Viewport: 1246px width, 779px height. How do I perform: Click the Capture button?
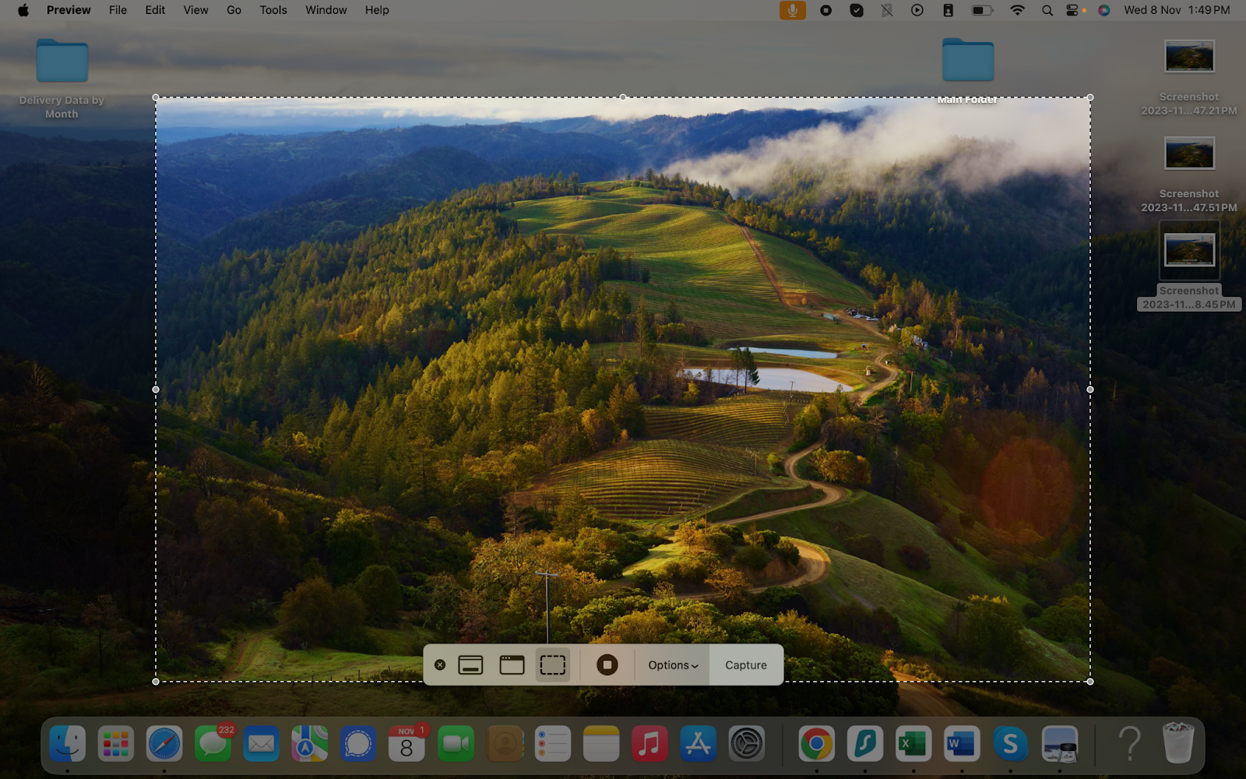pyautogui.click(x=745, y=665)
